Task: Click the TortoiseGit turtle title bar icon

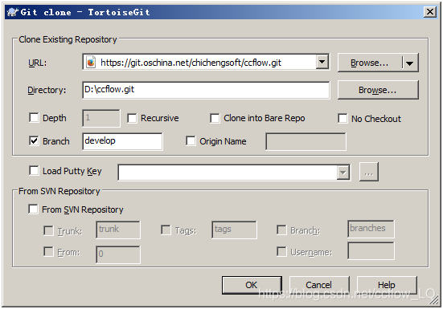Action: click(x=12, y=12)
